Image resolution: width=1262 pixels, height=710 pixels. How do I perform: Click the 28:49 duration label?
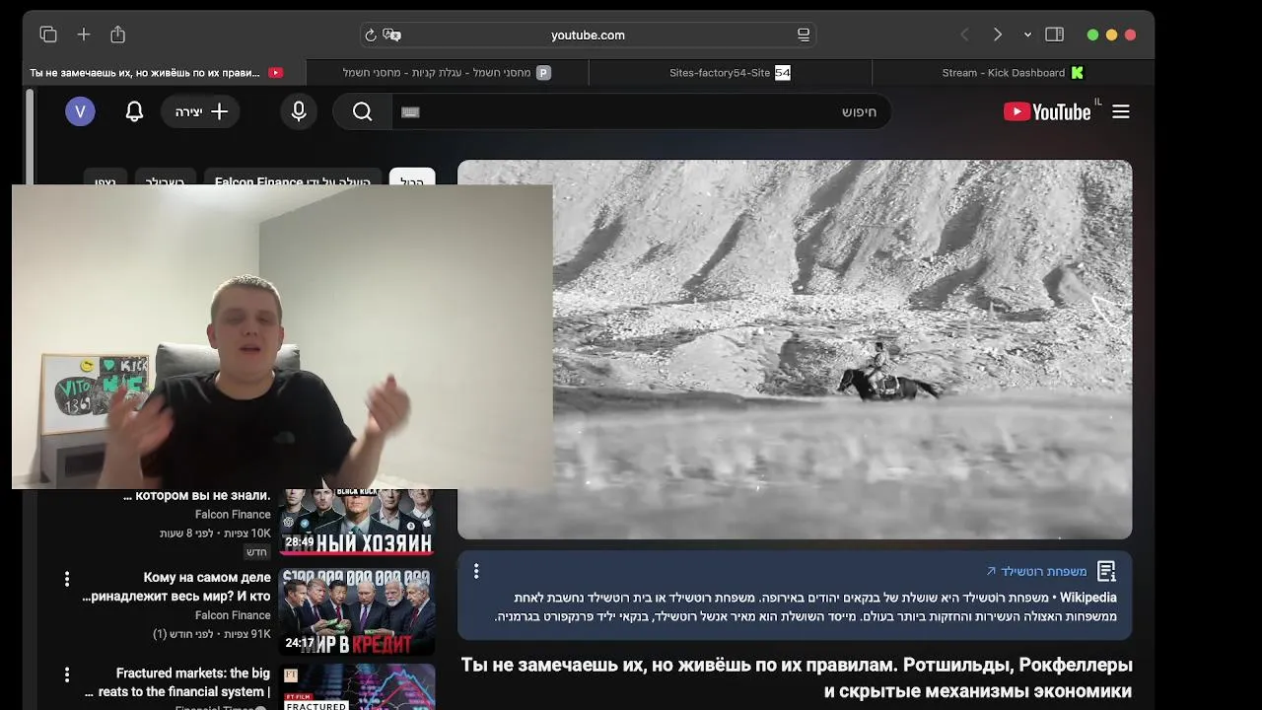pos(300,542)
